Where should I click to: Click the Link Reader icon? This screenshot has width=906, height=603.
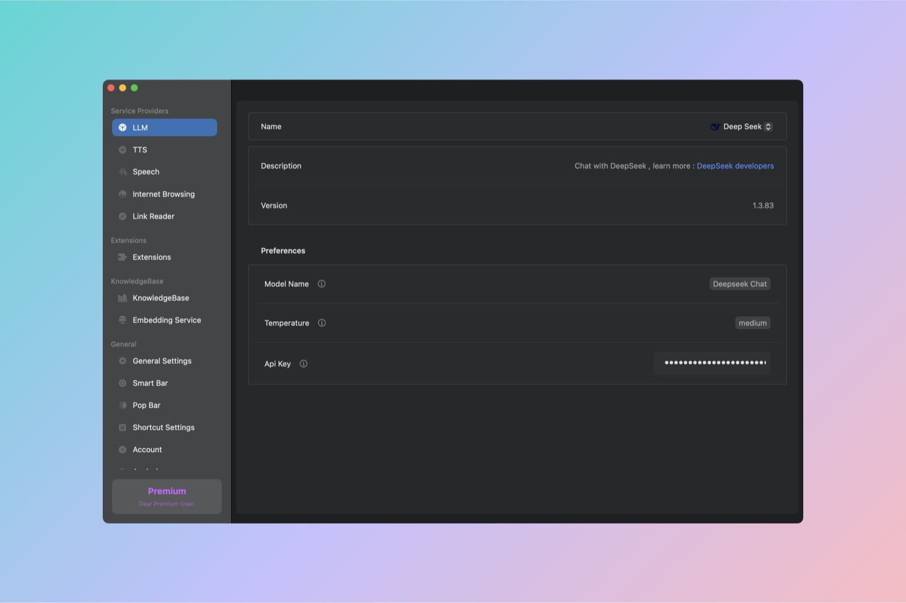[x=123, y=216]
